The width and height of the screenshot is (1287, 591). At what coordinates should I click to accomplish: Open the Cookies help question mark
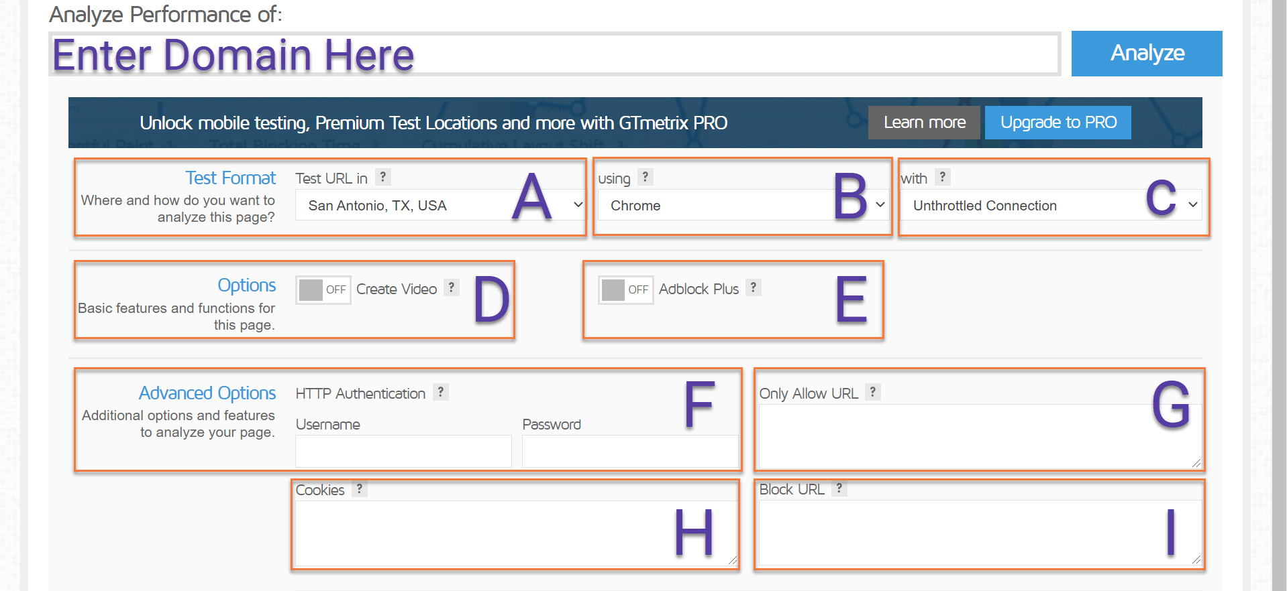point(360,489)
